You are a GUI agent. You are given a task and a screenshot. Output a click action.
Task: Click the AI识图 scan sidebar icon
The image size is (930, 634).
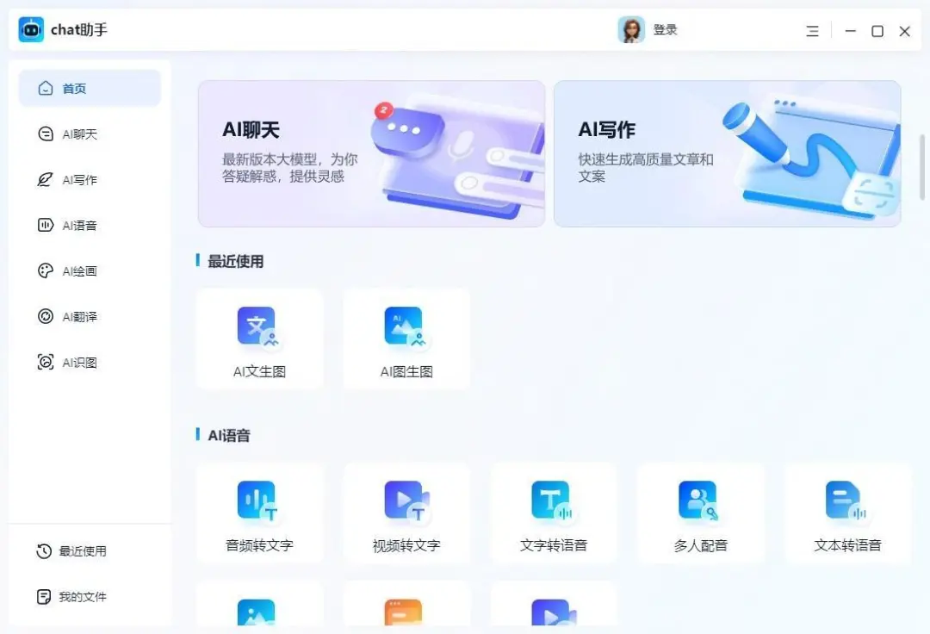pyautogui.click(x=46, y=362)
